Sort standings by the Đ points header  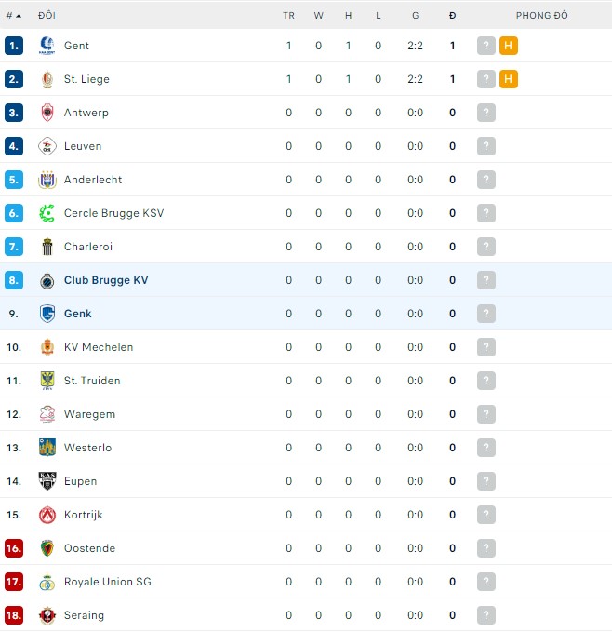[452, 16]
